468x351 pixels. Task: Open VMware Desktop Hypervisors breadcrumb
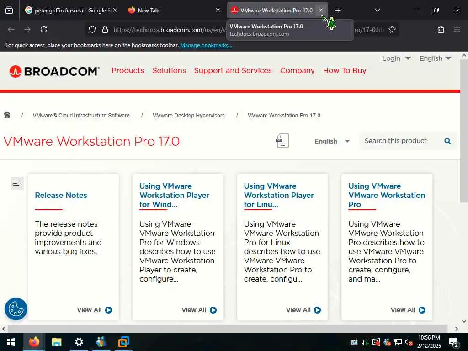(189, 116)
